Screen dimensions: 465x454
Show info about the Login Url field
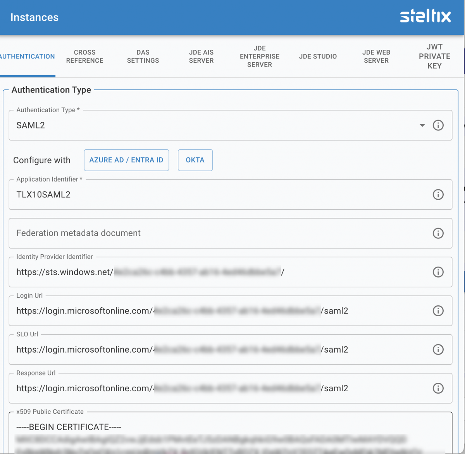click(438, 311)
